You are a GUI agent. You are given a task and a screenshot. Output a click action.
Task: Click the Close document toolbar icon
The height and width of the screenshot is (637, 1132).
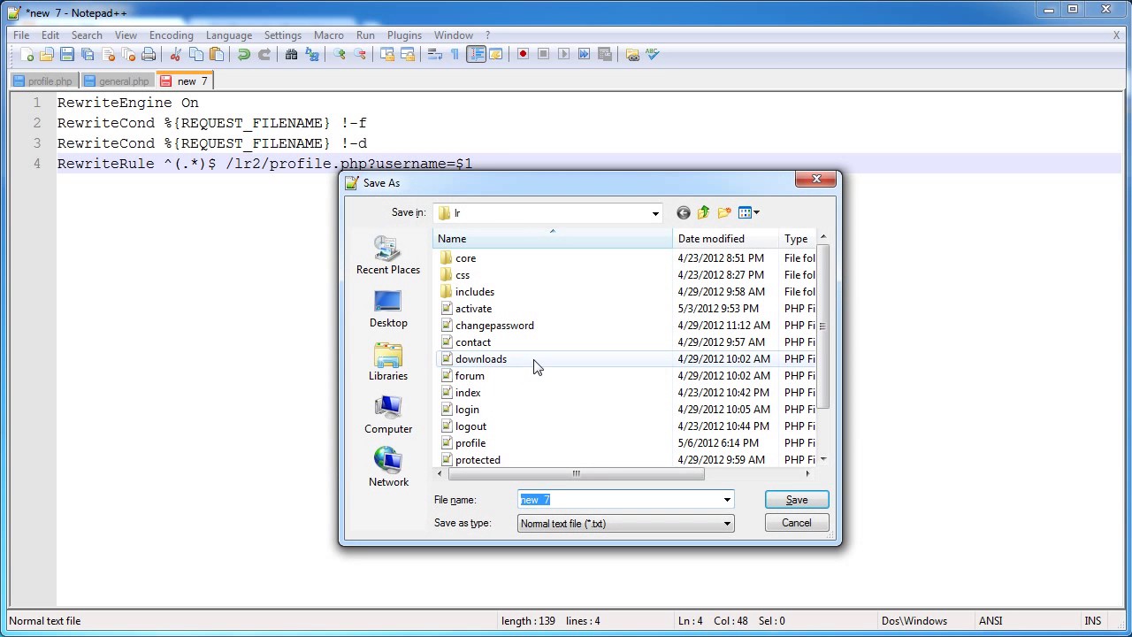108,55
